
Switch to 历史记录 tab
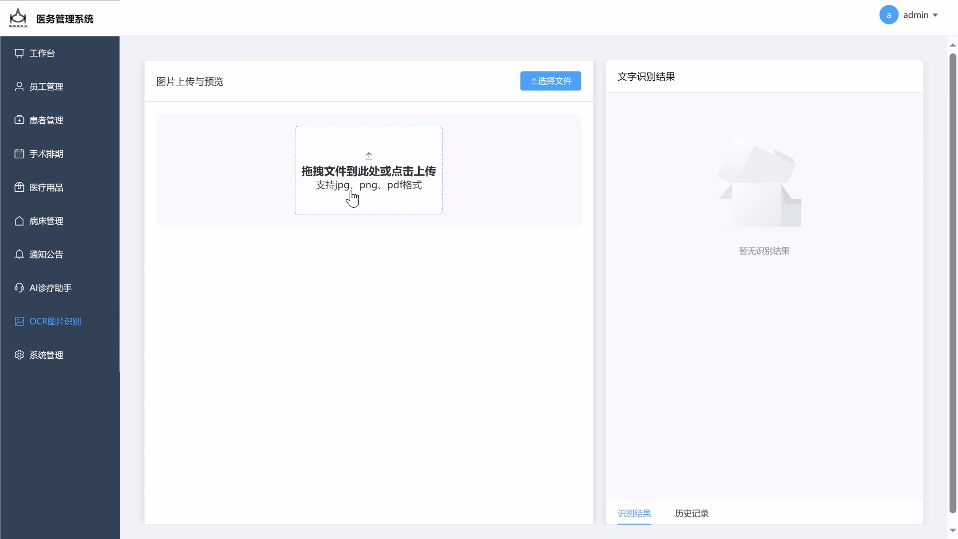692,514
